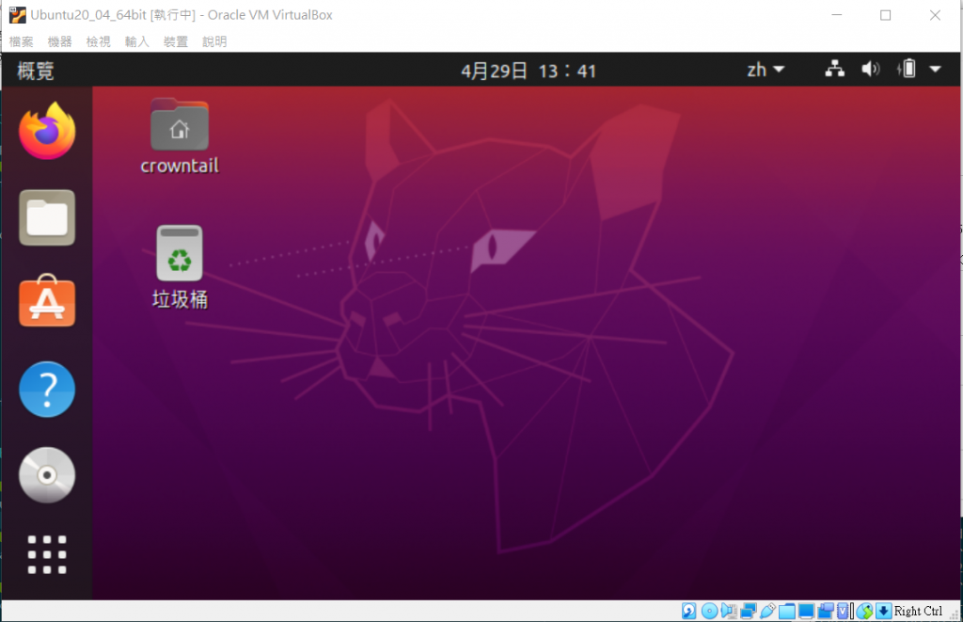This screenshot has height=622, width=963.
Task: Click the VirtualBox window title icon
Action: [17, 15]
